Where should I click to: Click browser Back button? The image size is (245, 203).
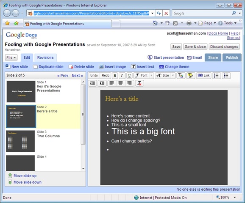tap(7, 13)
